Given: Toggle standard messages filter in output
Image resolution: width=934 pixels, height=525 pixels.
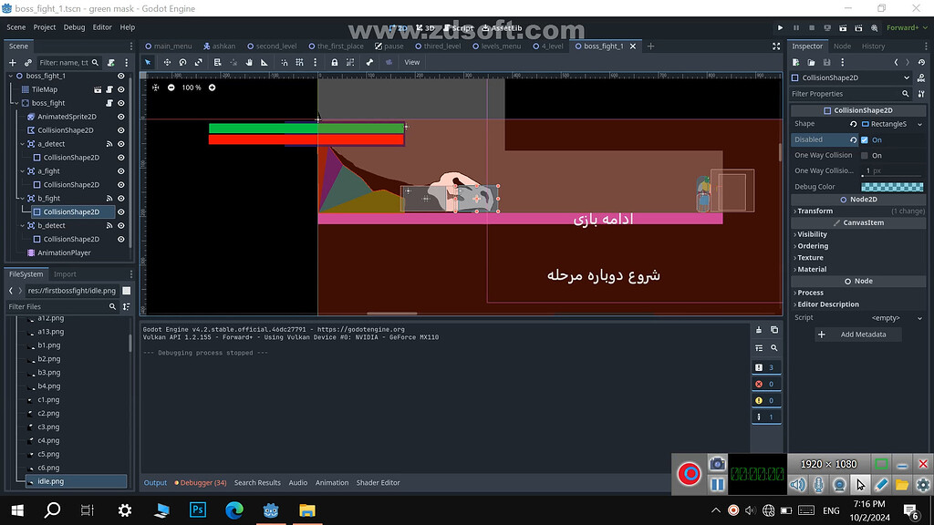Looking at the screenshot, I should pyautogui.click(x=766, y=367).
